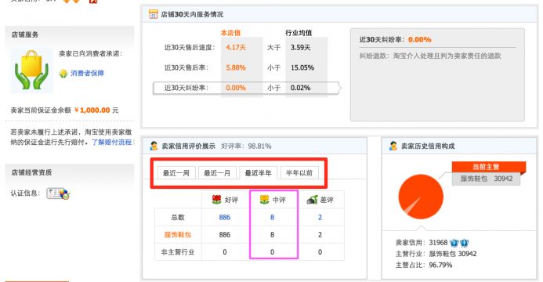
Task: Click the blue crown credit icons
Action: pos(459,243)
